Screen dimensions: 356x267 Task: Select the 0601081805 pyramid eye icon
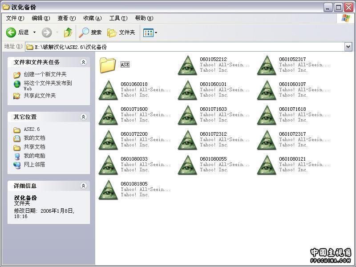pyautogui.click(x=108, y=190)
